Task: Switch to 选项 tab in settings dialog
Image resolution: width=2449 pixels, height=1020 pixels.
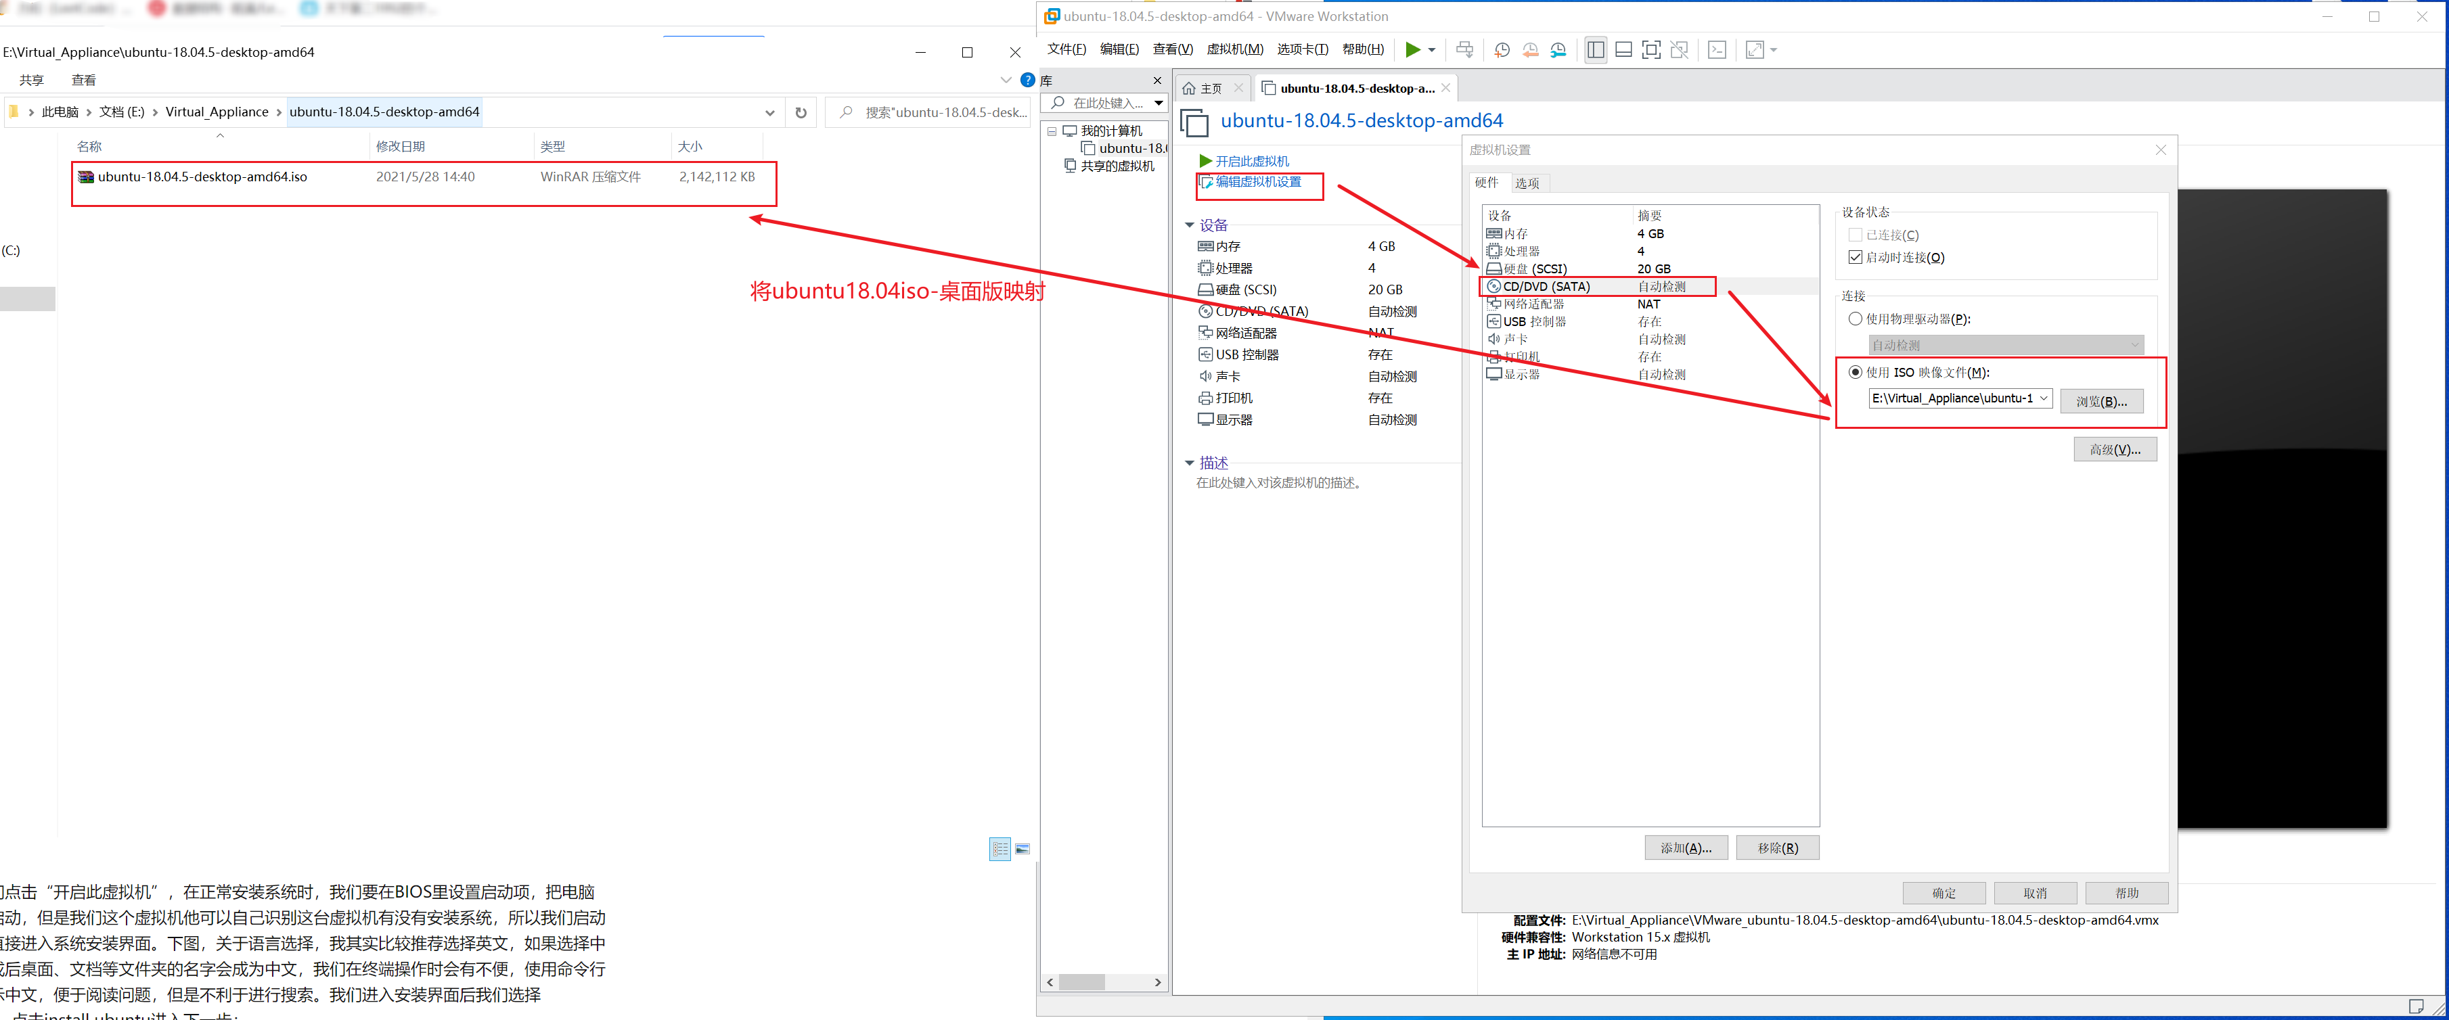Action: coord(1527,183)
